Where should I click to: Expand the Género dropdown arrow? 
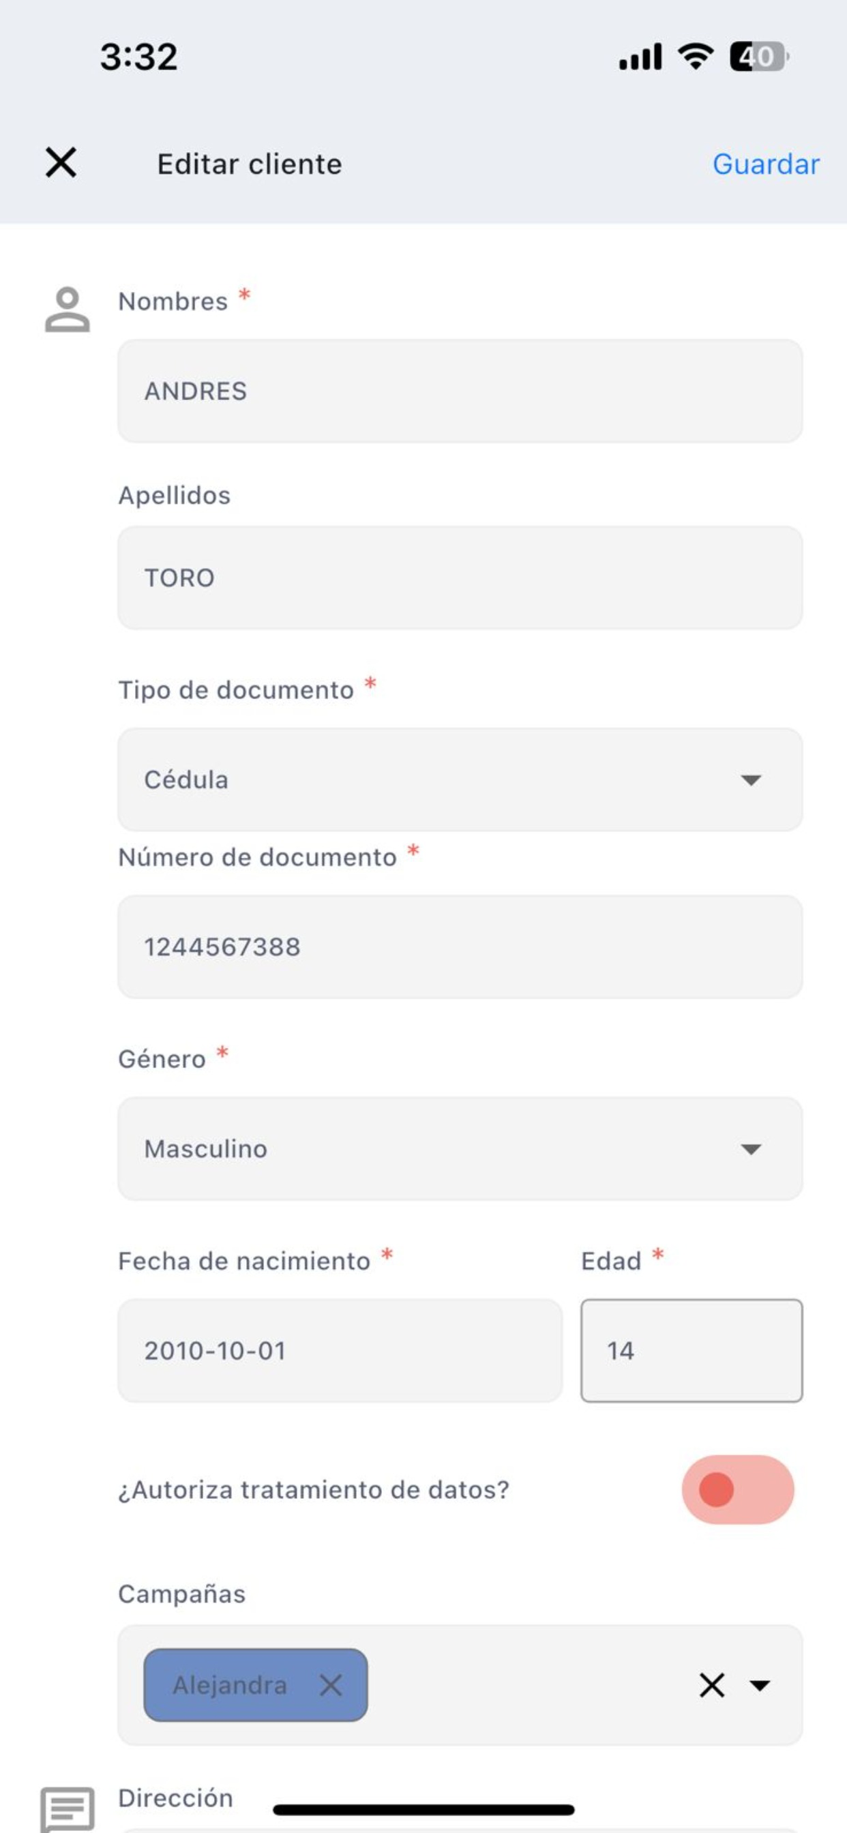751,1148
